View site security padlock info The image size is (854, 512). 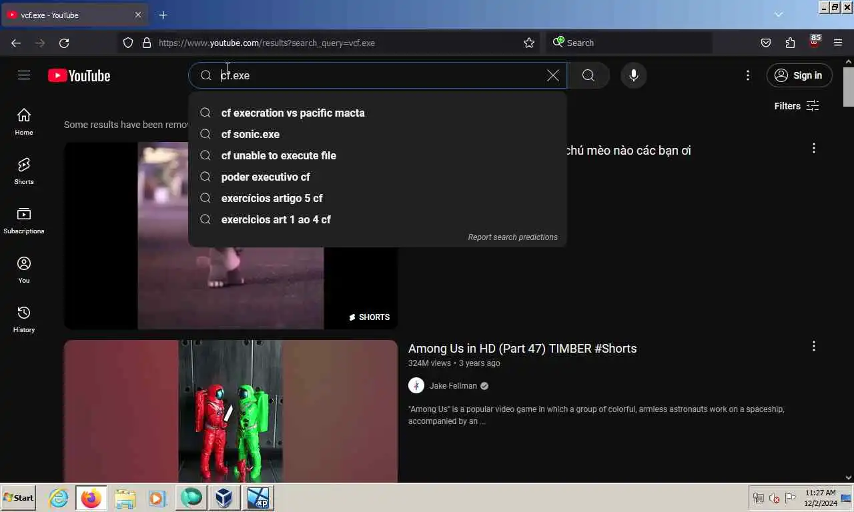coord(147,43)
